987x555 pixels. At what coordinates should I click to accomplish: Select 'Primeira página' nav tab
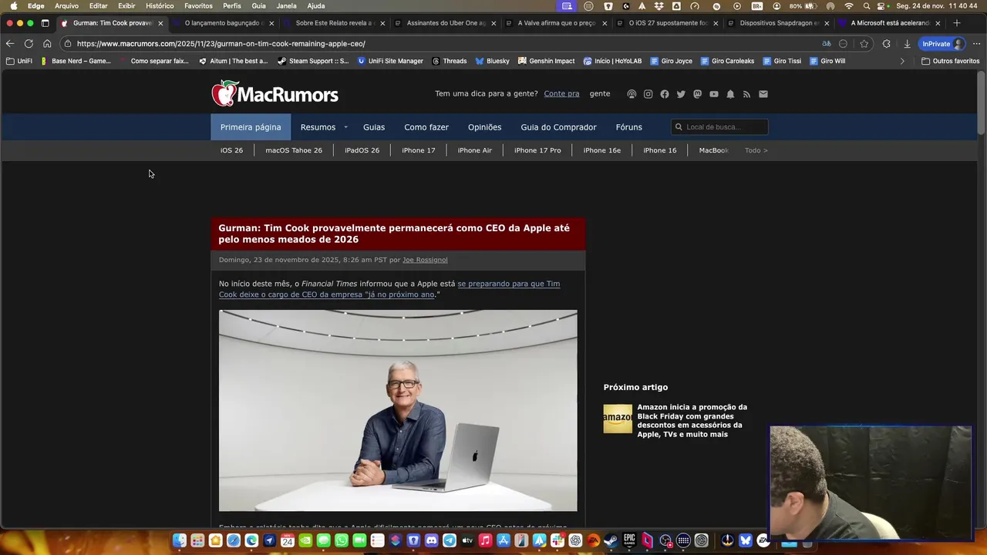click(x=251, y=127)
